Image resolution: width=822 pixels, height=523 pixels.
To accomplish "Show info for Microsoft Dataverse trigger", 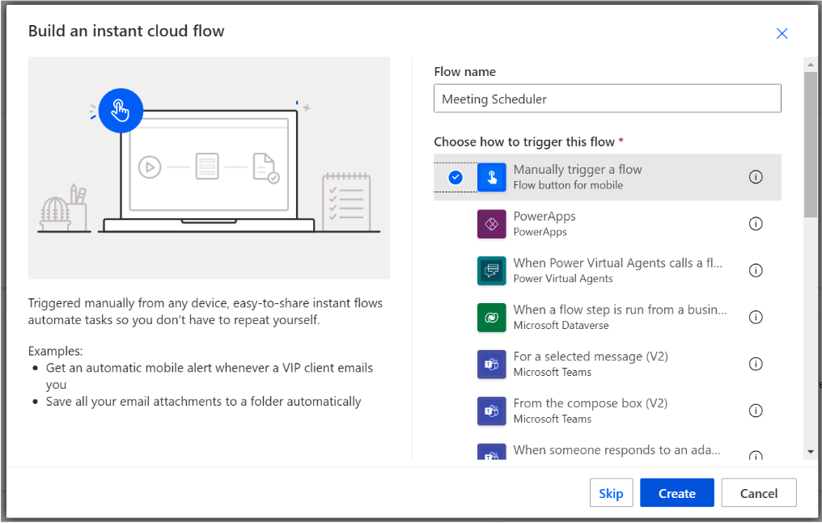I will [756, 317].
